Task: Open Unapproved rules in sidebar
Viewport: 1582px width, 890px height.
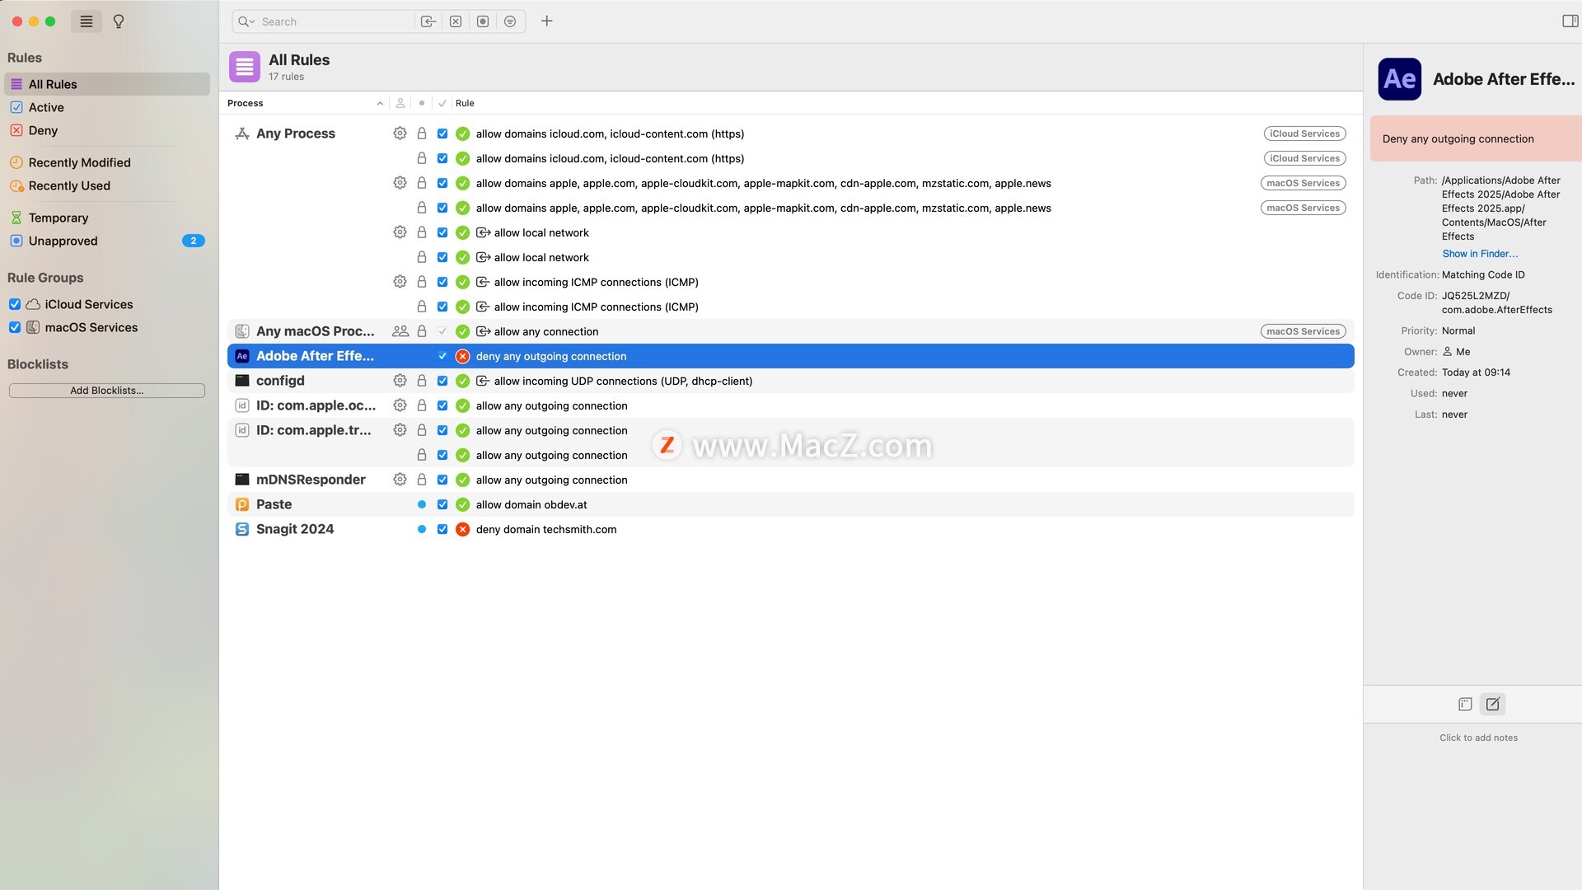Action: (x=107, y=241)
